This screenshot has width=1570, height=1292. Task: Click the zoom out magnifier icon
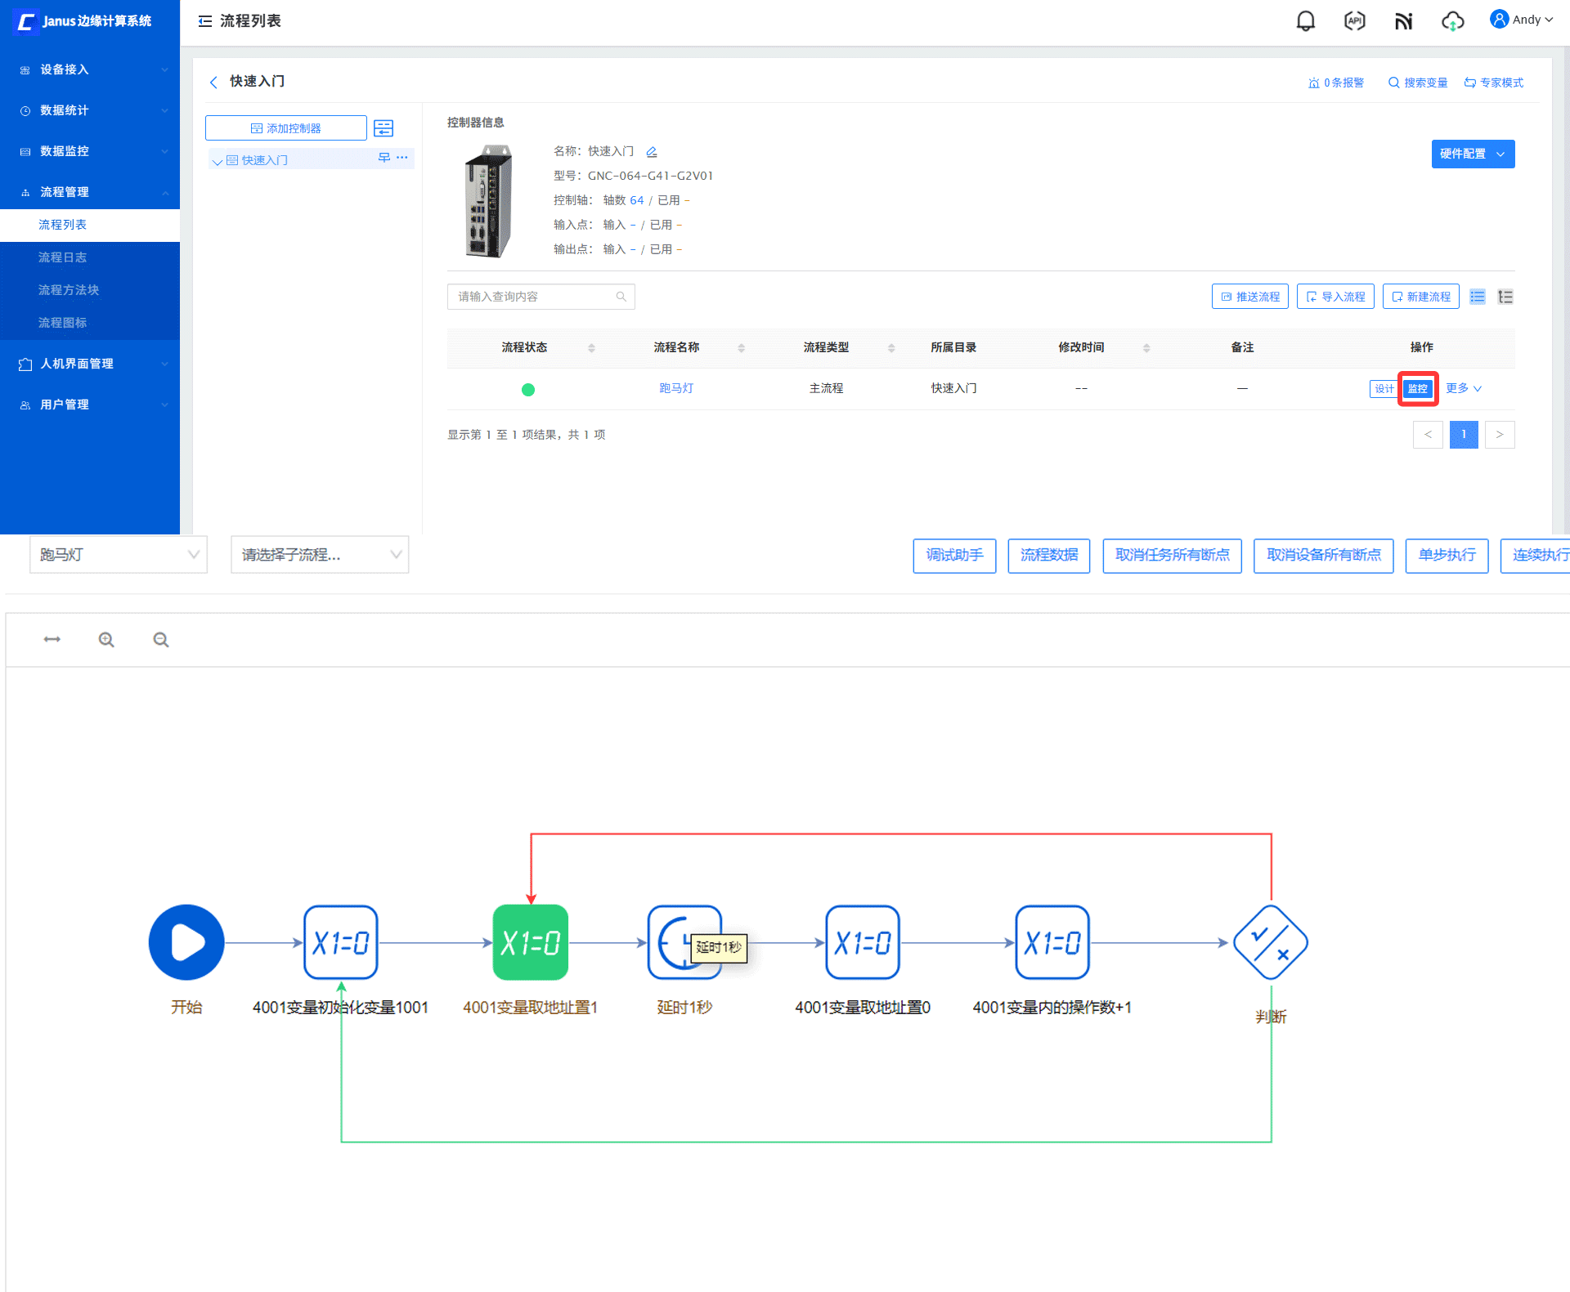pos(161,640)
